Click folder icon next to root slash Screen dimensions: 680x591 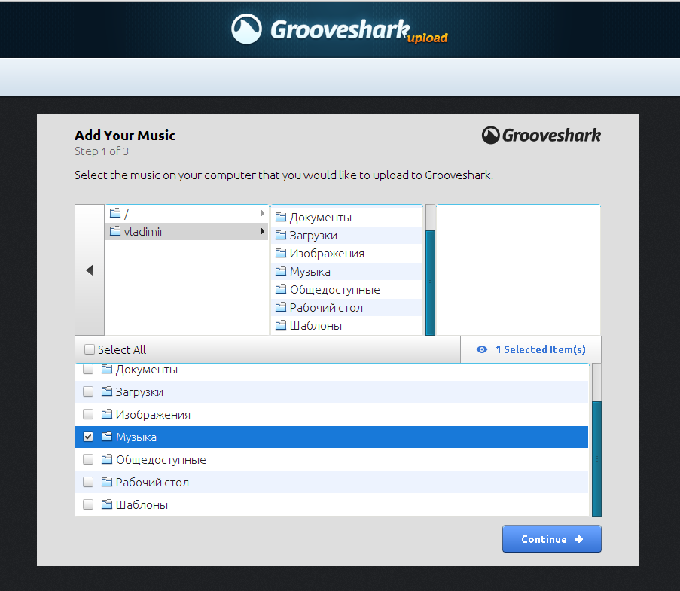(115, 213)
